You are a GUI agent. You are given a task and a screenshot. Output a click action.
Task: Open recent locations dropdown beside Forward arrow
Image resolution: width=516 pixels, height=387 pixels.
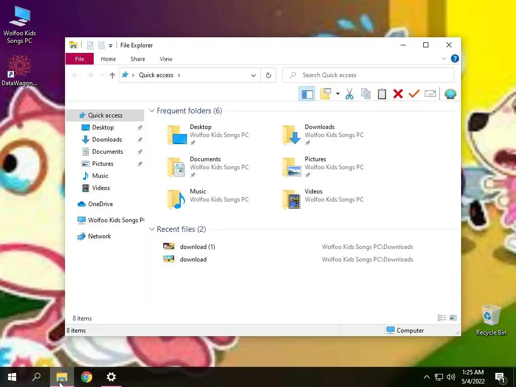tap(102, 76)
